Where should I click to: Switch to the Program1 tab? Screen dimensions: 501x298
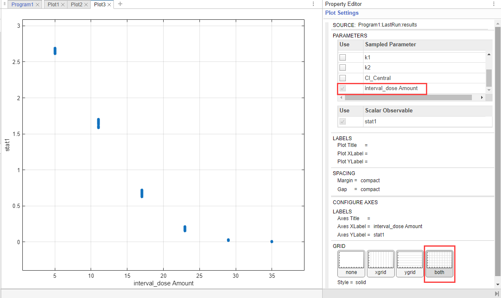coord(22,5)
